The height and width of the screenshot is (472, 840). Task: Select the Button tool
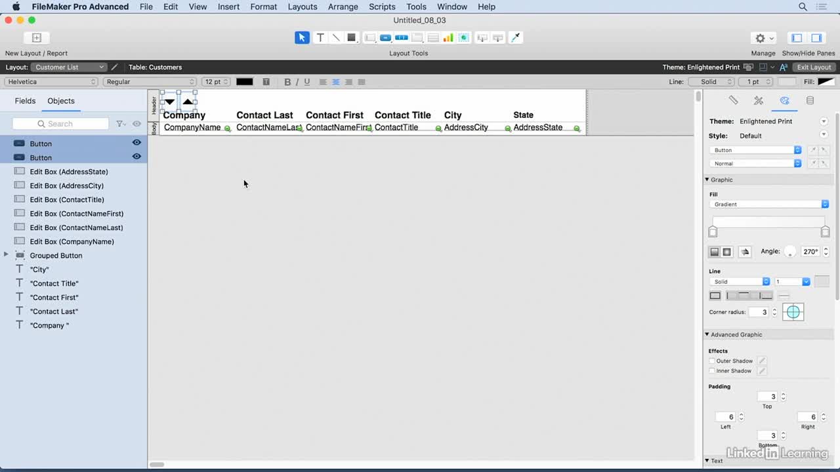[386, 38]
